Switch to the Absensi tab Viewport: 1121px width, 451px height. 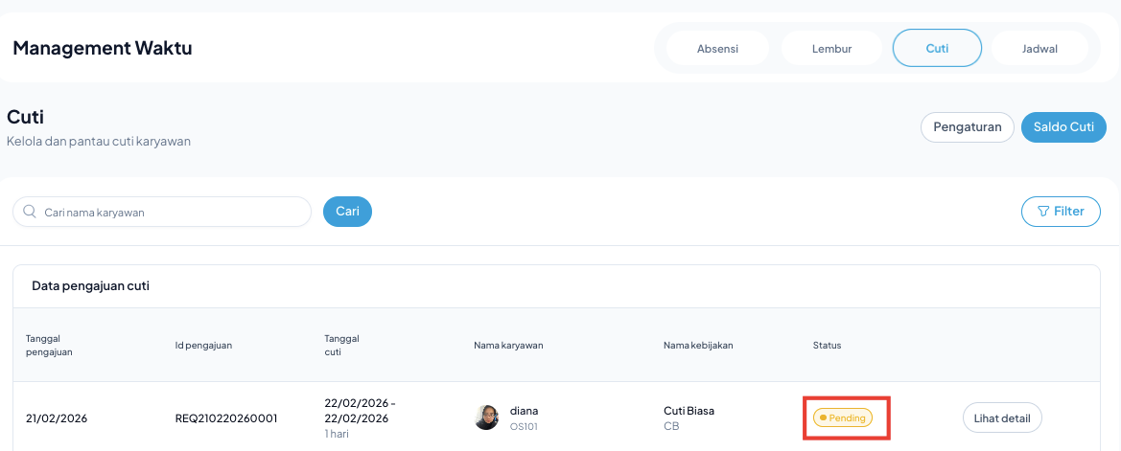tap(717, 49)
